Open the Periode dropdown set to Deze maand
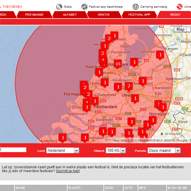The image size is (191, 191). (x=164, y=150)
